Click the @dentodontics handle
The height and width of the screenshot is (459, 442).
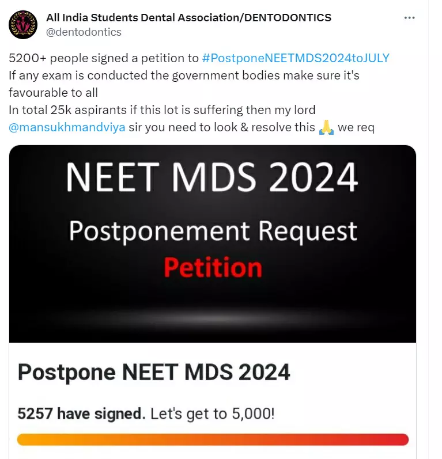tap(84, 32)
